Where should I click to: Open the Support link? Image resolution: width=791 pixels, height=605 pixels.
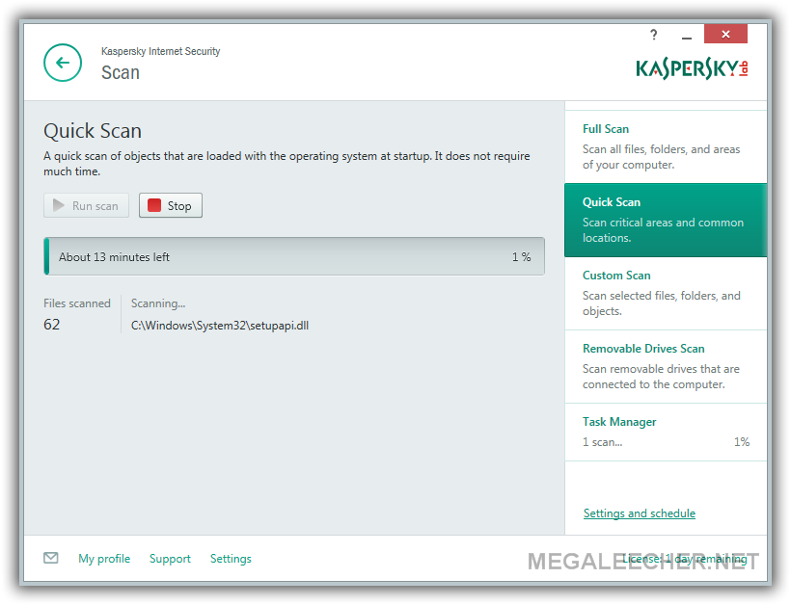click(170, 559)
